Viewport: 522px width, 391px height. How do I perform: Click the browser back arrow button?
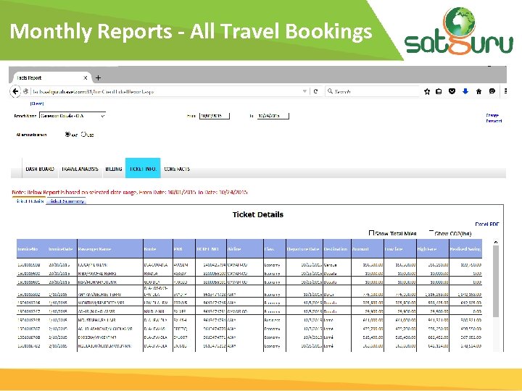(x=15, y=91)
